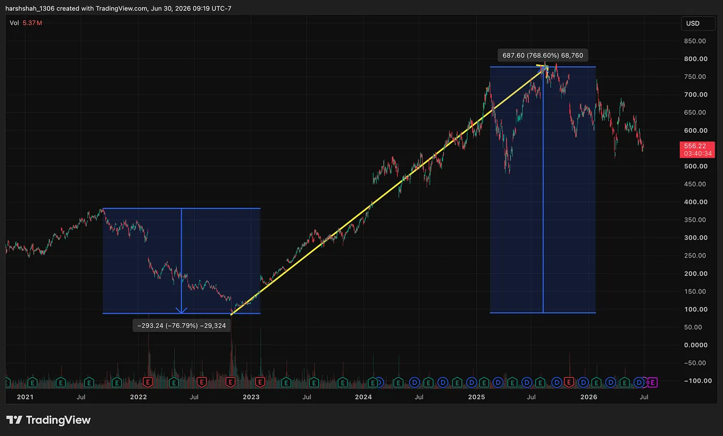The width and height of the screenshot is (723, 436).
Task: Click the last red earnings marker in late 2025
Action: (569, 382)
